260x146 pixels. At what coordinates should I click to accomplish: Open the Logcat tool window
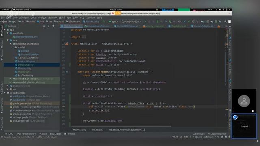click(x=56, y=134)
